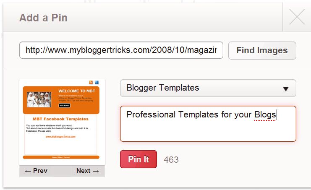Click the 463 character counter
Viewport: 311px width, 190px height.
point(171,160)
